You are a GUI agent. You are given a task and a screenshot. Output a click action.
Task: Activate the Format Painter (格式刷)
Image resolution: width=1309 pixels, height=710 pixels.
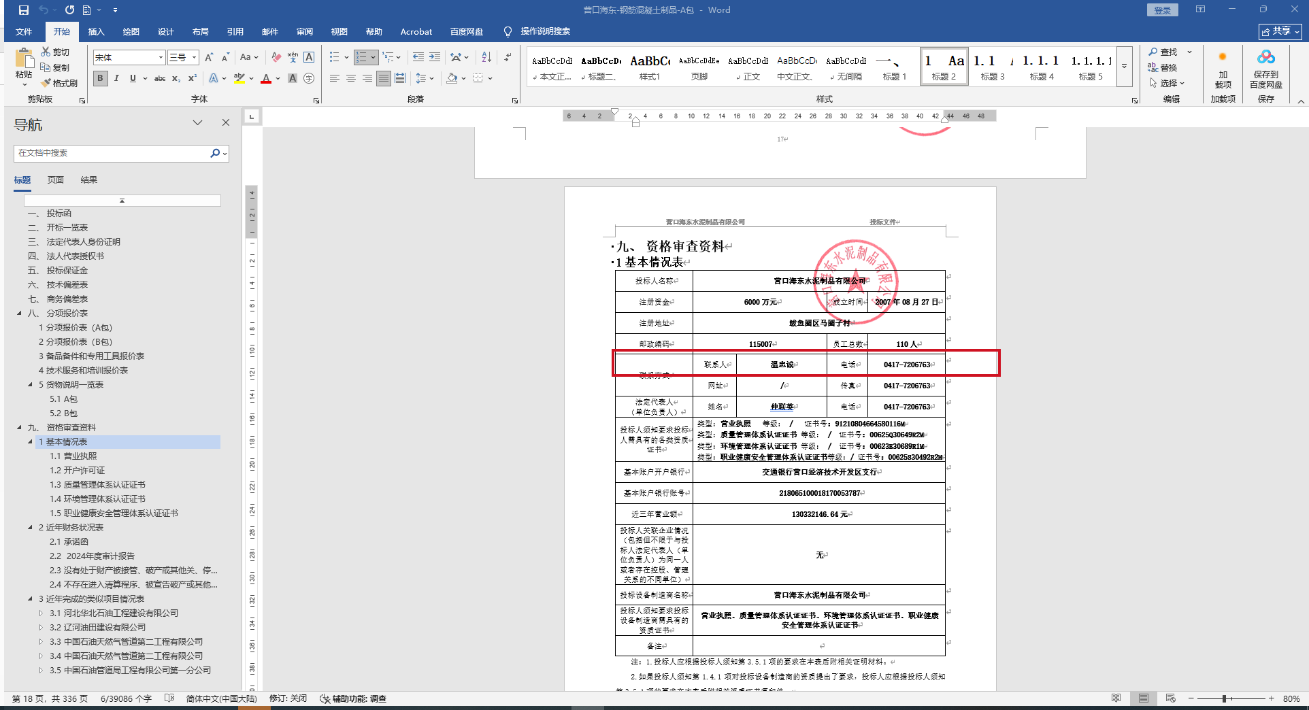(59, 83)
